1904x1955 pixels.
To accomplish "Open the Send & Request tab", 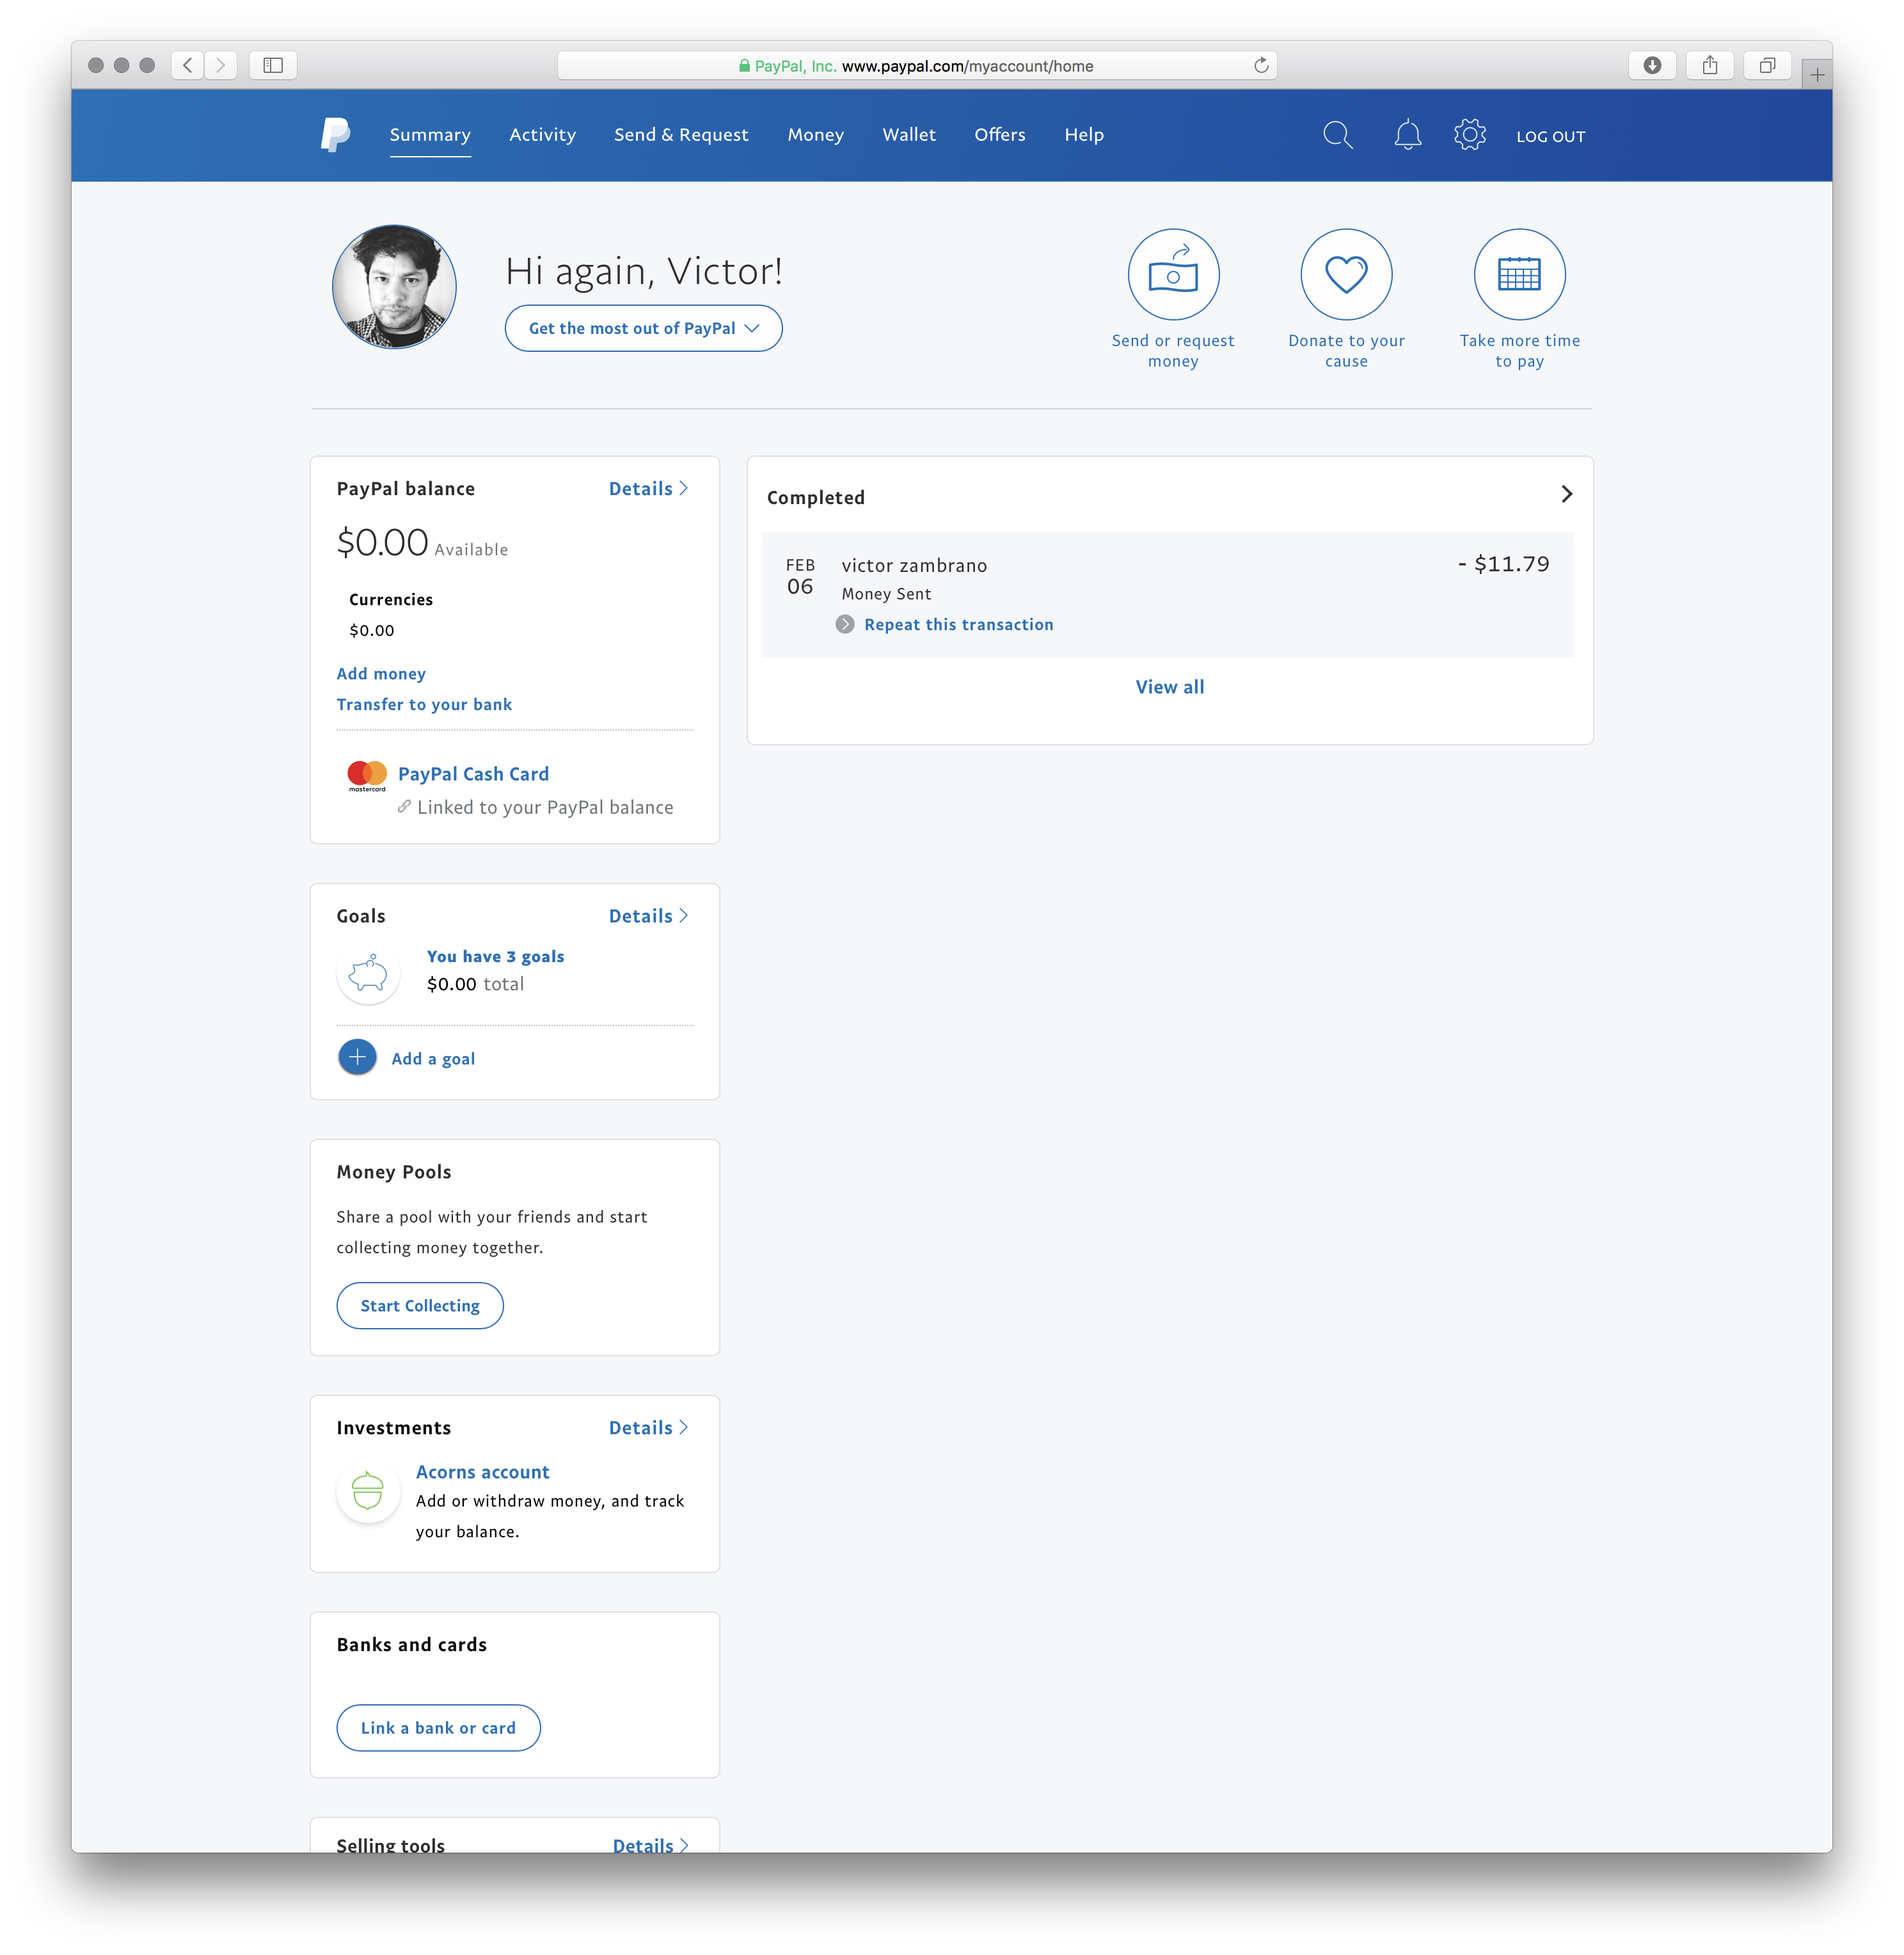I will coord(681,135).
